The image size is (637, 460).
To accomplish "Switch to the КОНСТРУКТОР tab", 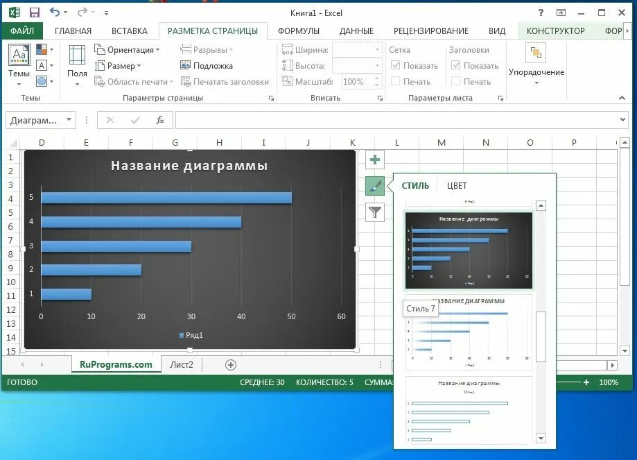I will tap(555, 31).
